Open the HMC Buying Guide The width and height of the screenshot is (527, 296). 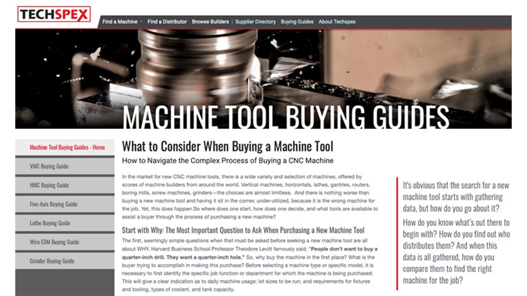(x=50, y=186)
